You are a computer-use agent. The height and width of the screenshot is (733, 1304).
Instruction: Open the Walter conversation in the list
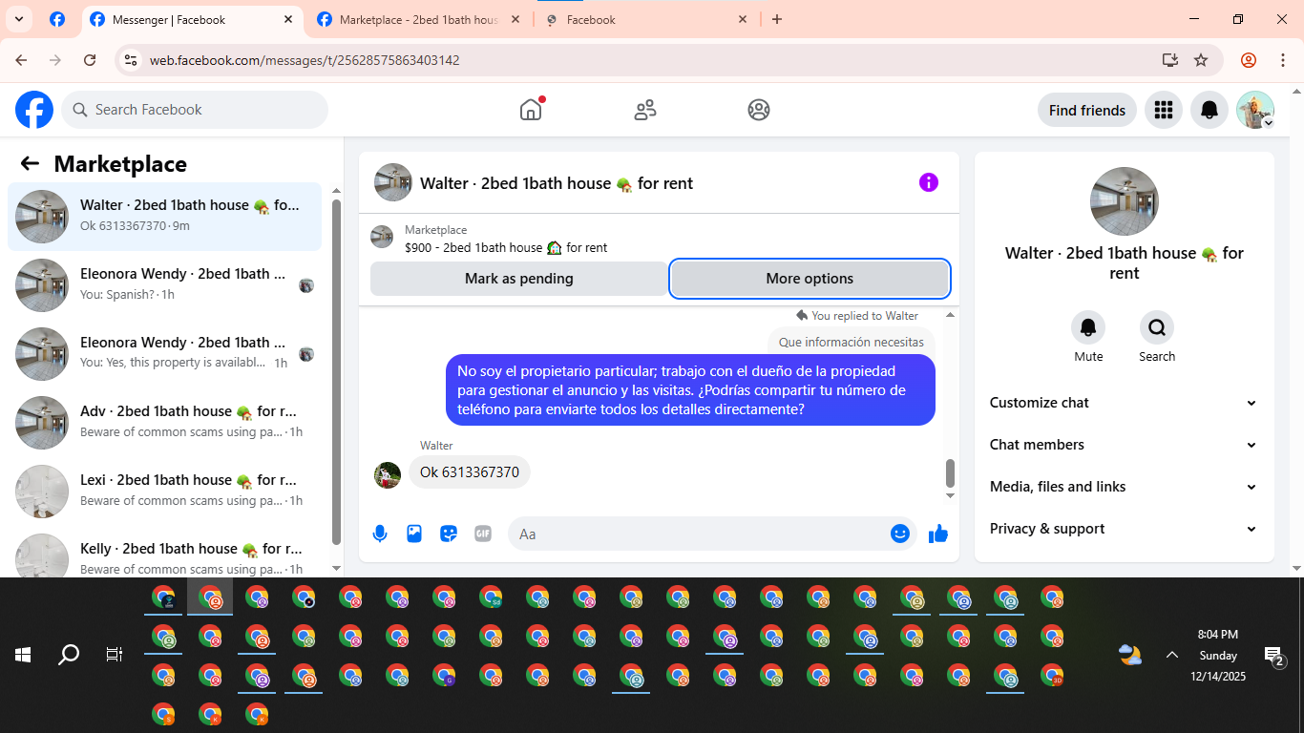[x=164, y=217]
